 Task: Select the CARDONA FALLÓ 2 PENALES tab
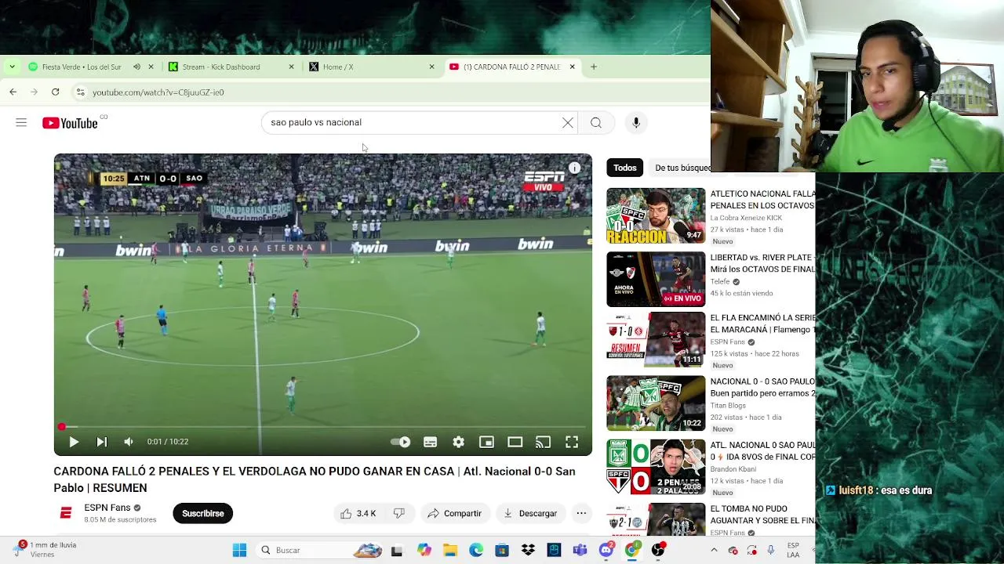[x=511, y=67]
